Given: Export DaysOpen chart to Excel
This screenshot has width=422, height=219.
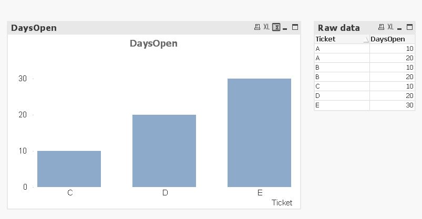Looking at the screenshot, I should (x=266, y=27).
